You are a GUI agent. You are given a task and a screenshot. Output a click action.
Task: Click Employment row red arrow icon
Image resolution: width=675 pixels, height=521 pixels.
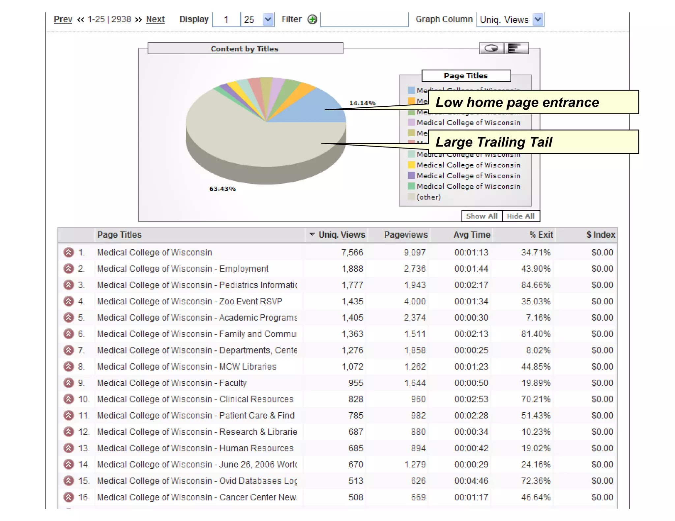pos(69,269)
